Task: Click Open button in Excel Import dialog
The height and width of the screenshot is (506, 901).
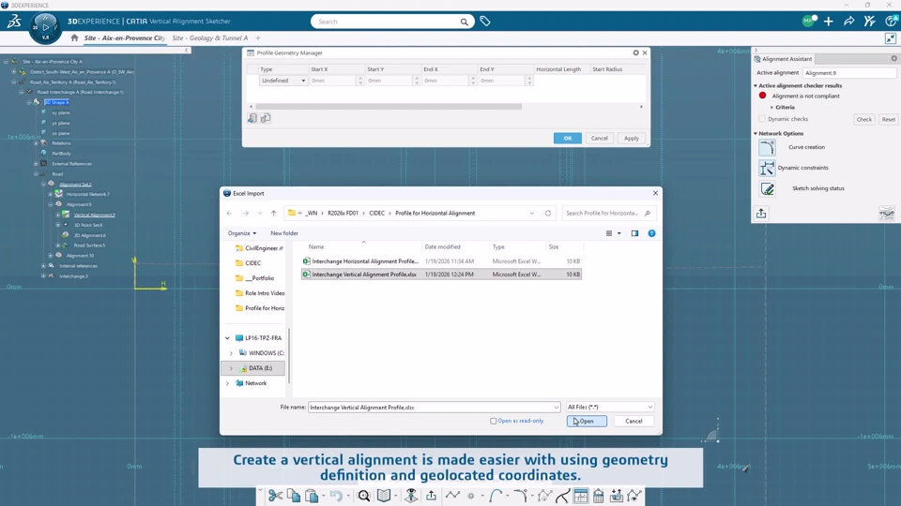Action: (587, 421)
